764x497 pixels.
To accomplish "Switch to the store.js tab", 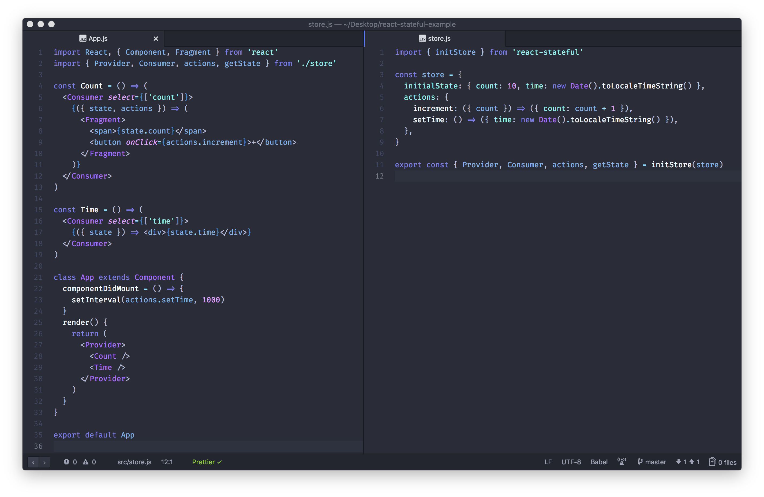I will pos(439,39).
